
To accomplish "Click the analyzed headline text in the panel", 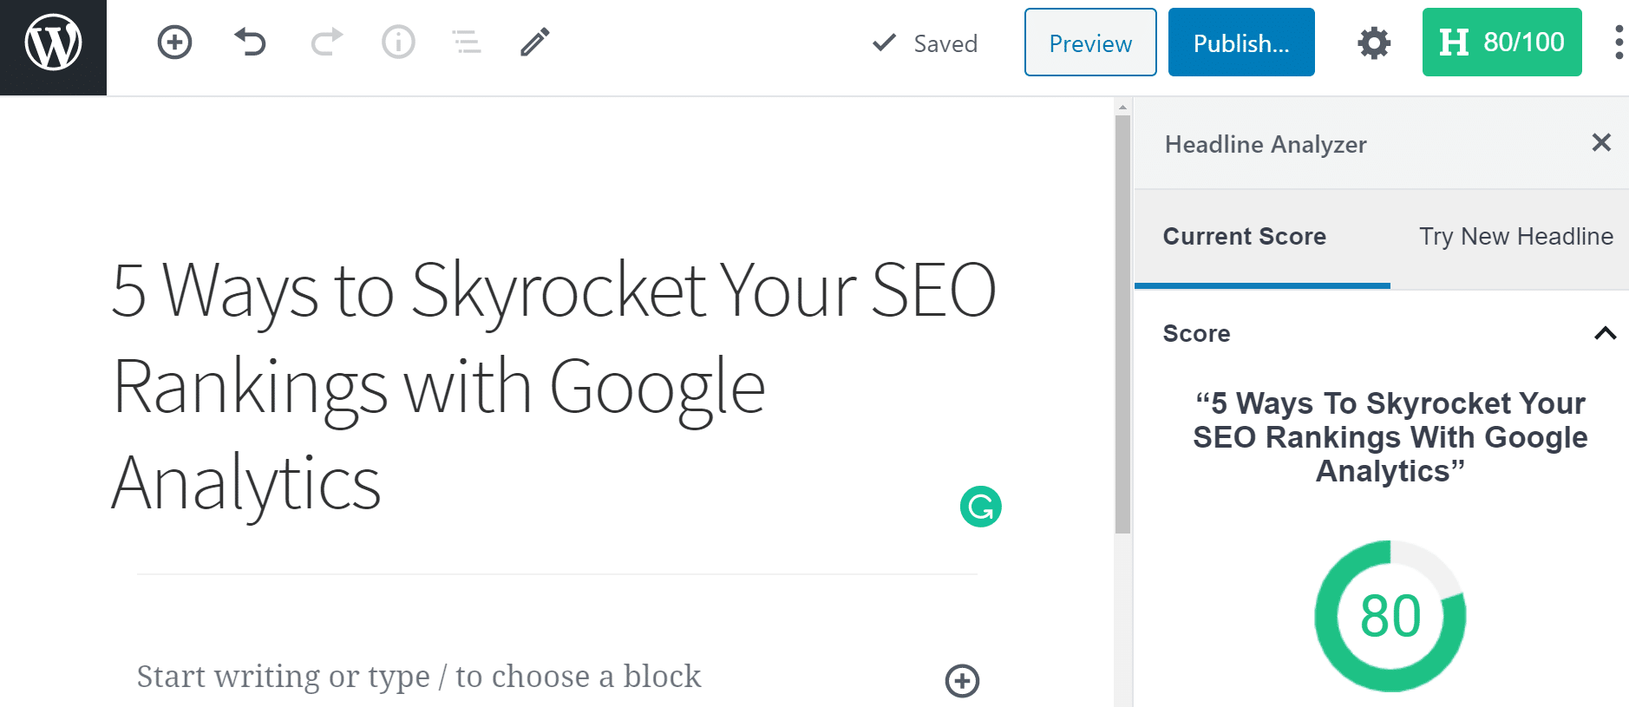I will pyautogui.click(x=1390, y=437).
